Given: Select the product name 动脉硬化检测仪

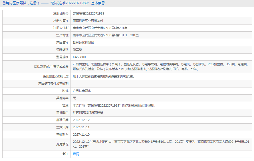Looking at the screenshot, I should [x=83, y=42].
